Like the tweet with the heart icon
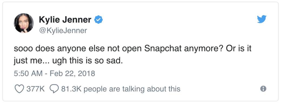The image size is (281, 103). coord(19,89)
